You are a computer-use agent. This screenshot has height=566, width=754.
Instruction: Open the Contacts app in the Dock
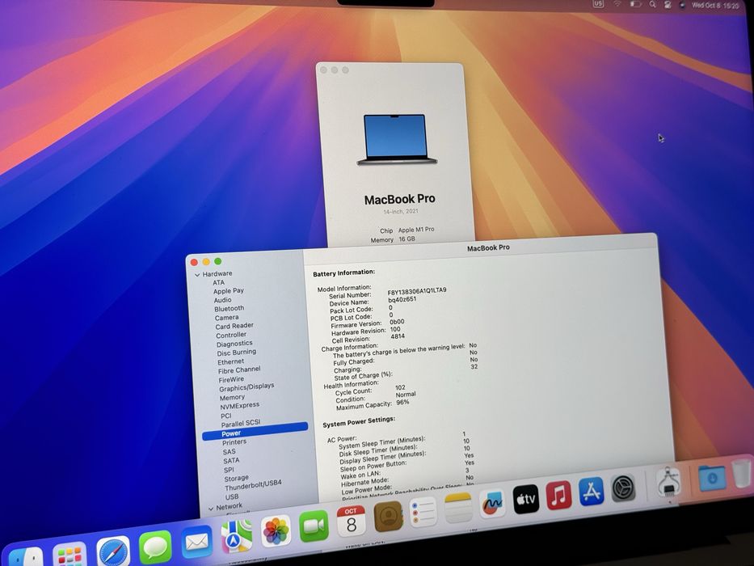click(x=388, y=517)
